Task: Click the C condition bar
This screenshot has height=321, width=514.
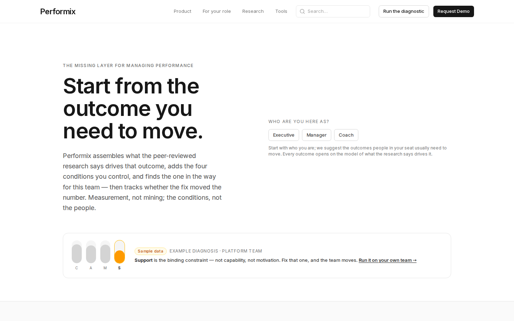Action: point(77,252)
